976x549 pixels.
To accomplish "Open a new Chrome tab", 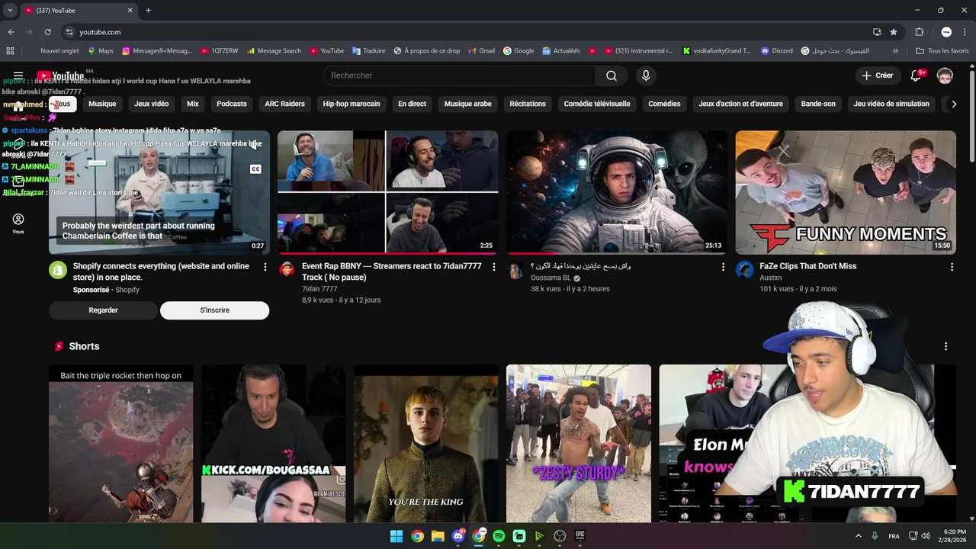I will (x=148, y=10).
